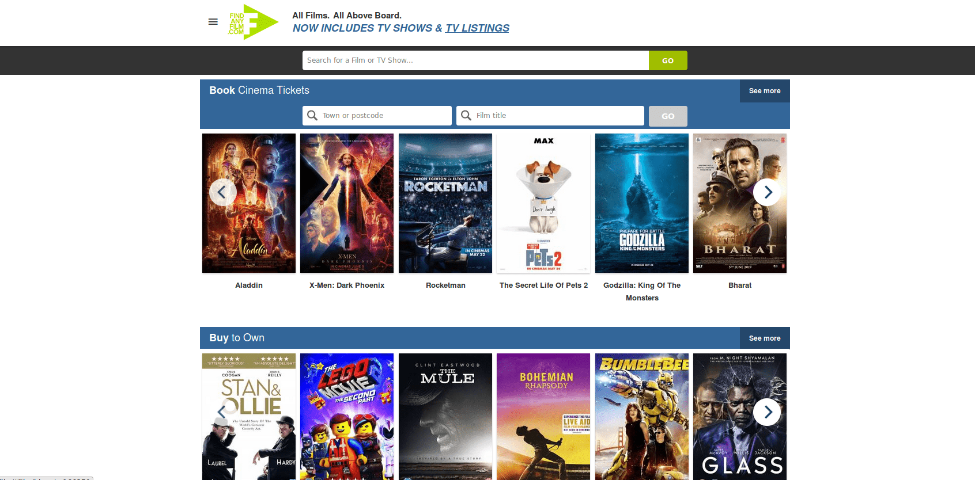Submit the main search with green GO button

(668, 60)
